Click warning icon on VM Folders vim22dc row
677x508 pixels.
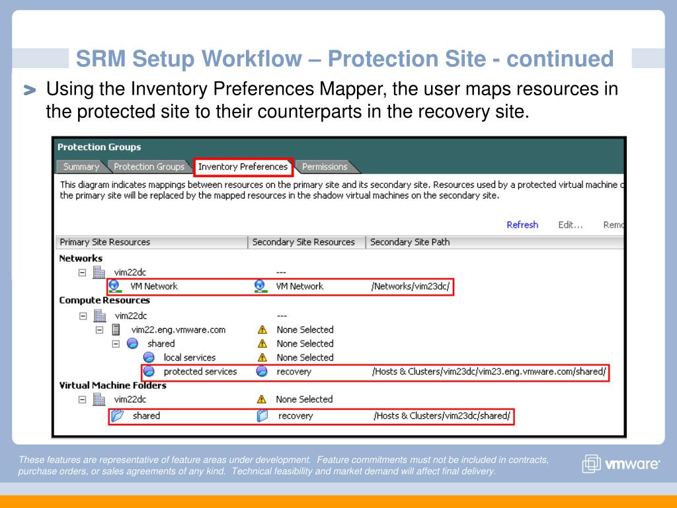tap(261, 400)
